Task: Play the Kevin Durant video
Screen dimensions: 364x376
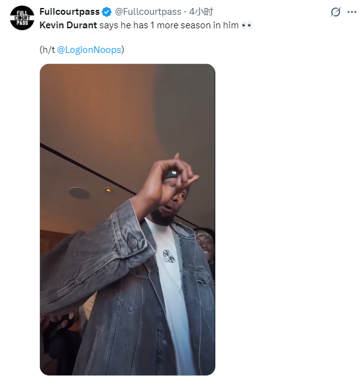Action: (x=127, y=219)
